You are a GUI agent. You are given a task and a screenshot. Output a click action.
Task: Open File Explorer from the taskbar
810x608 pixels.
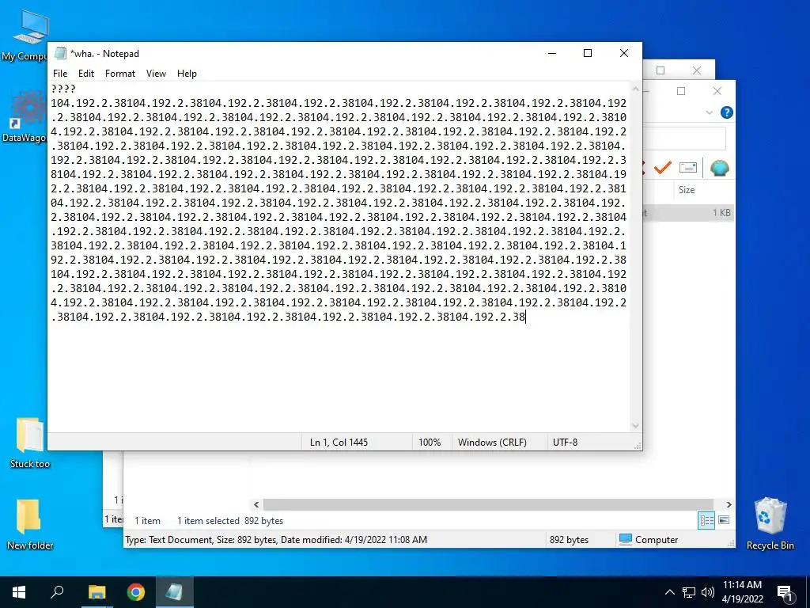click(97, 592)
